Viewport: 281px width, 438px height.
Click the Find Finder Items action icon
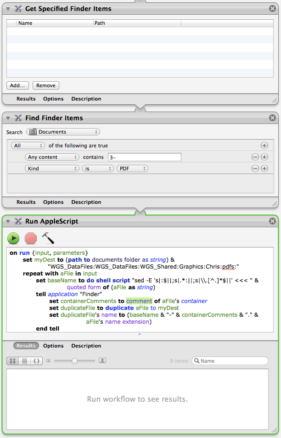click(x=18, y=118)
